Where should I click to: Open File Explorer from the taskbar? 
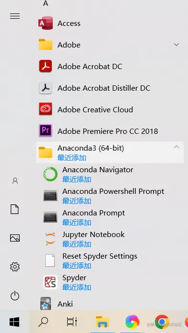103,321
